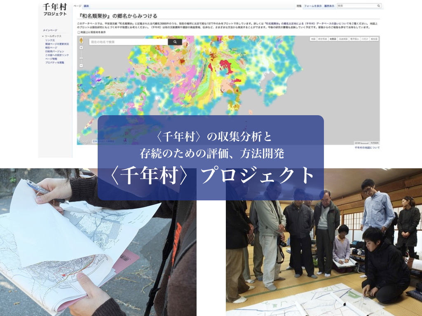Viewport: 422px width, 316px height.
Task: Click the map search magnifier button
Action: 175,42
